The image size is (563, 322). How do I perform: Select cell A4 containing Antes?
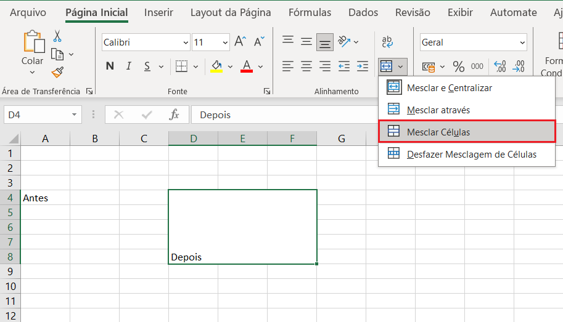[x=45, y=198]
